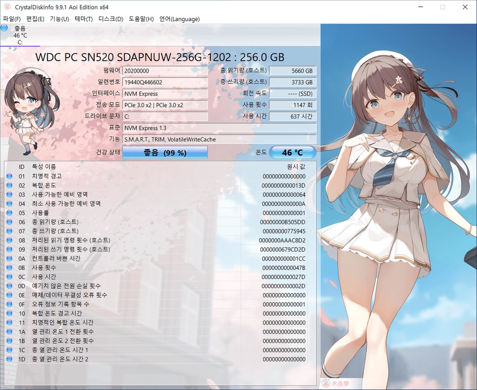Click the status orb for ID 07
This screenshot has width=477, height=390.
[x=9, y=231]
